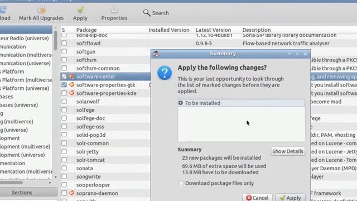Open the Summary dialog titlebar dropdown arrow
357x201 pixels.
coord(290,54)
